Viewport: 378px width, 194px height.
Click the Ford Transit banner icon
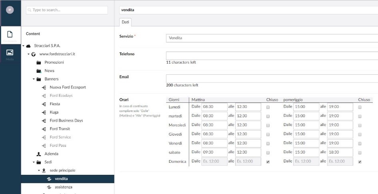tap(44, 129)
